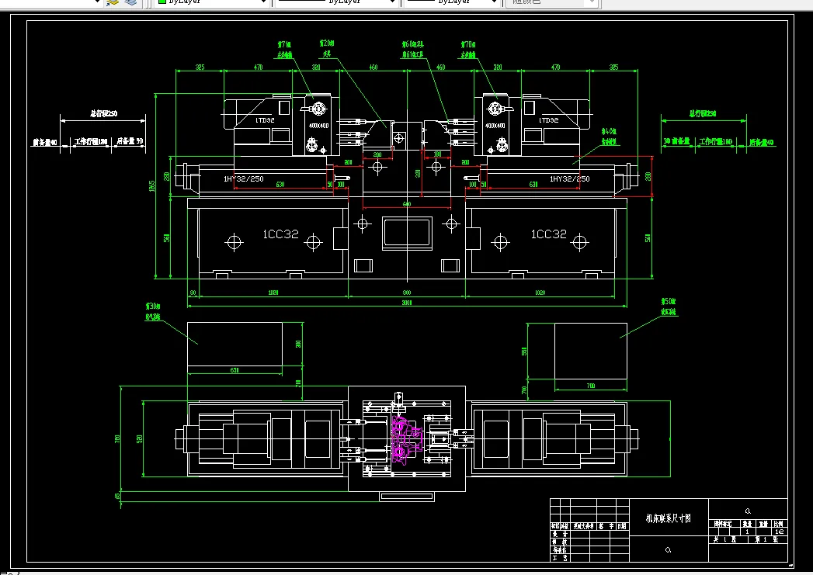The width and height of the screenshot is (813, 575).
Task: Select the 700 width dimension of hydraulic tank
Action: click(x=591, y=386)
